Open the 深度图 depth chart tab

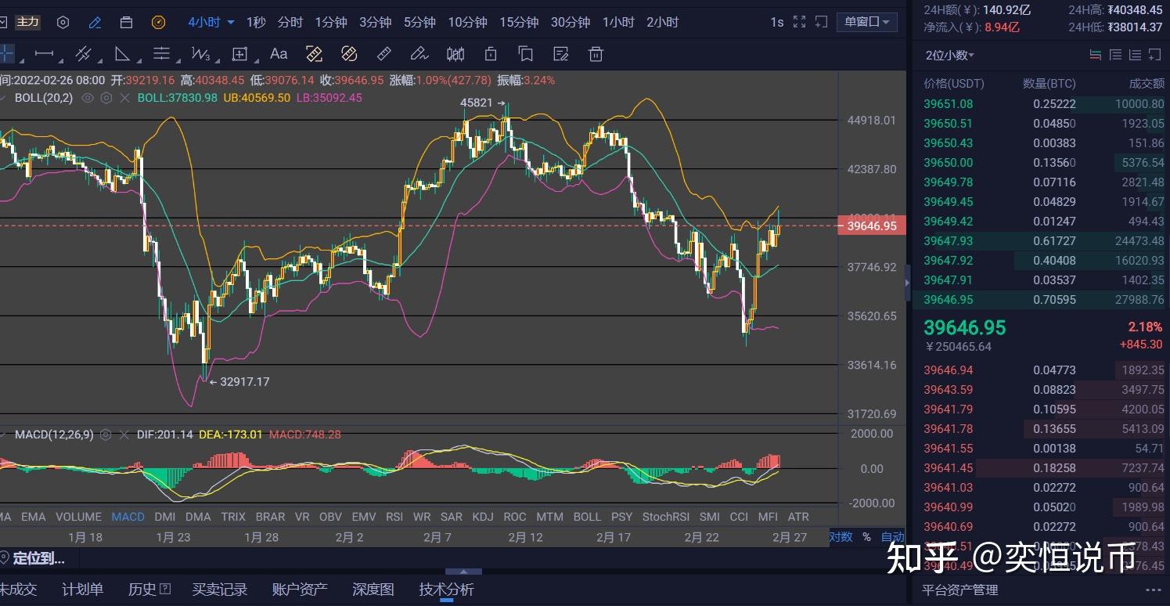coord(373,590)
